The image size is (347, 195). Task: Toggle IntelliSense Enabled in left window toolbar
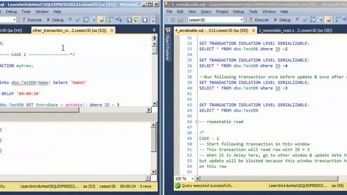tap(101, 20)
